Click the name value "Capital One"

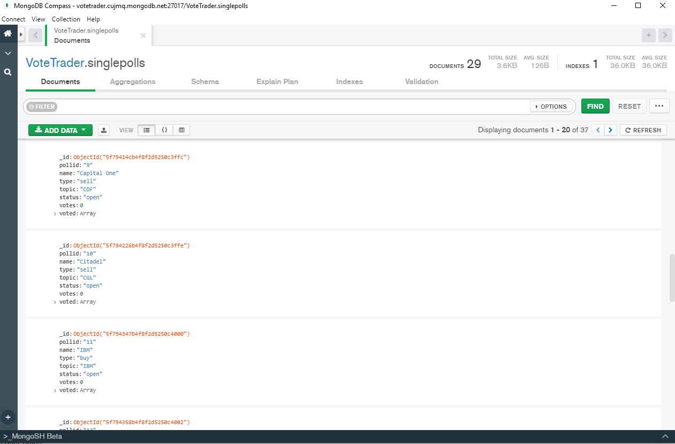point(98,174)
